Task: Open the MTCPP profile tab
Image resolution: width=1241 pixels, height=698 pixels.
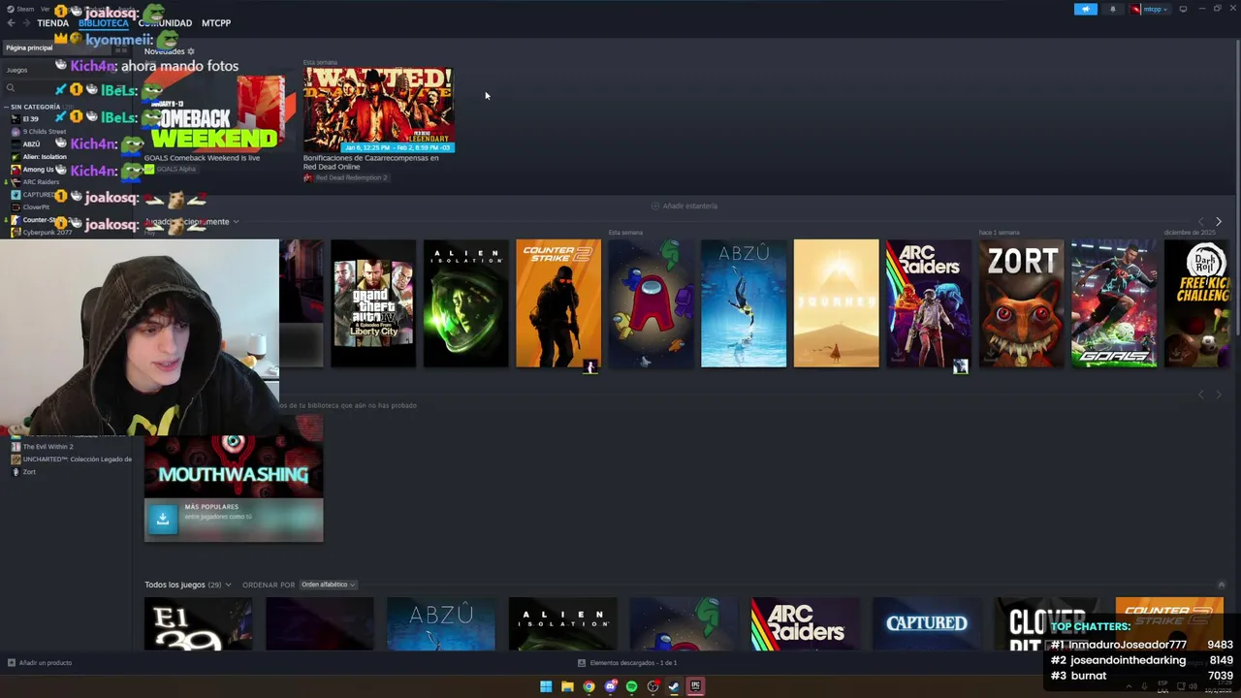Action: click(216, 23)
